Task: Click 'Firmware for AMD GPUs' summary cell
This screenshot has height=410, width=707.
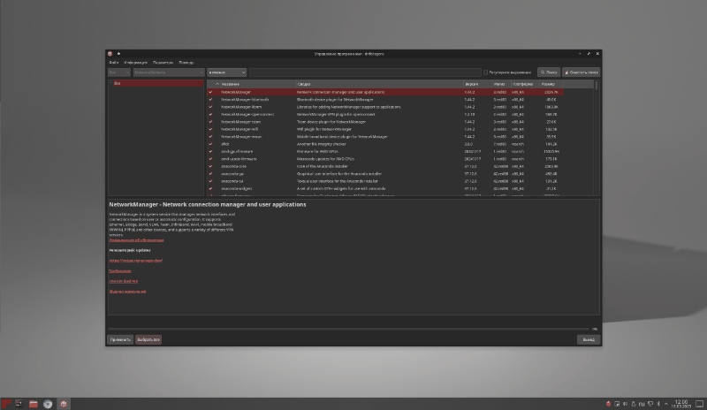Action: pyautogui.click(x=317, y=152)
